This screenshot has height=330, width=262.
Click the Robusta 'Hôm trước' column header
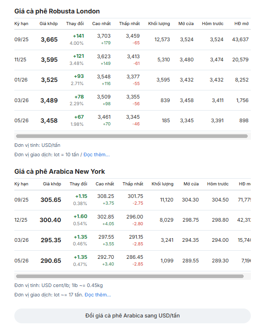tap(213, 24)
